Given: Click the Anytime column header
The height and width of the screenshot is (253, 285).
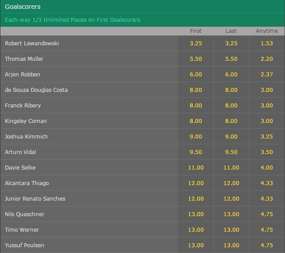Looking at the screenshot, I should pos(267,31).
